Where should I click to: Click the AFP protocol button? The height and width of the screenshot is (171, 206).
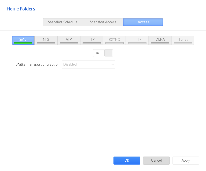point(69,40)
